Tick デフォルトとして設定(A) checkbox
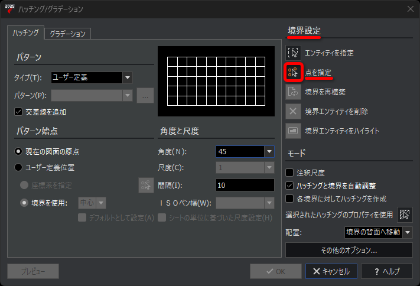 [x=82, y=217]
